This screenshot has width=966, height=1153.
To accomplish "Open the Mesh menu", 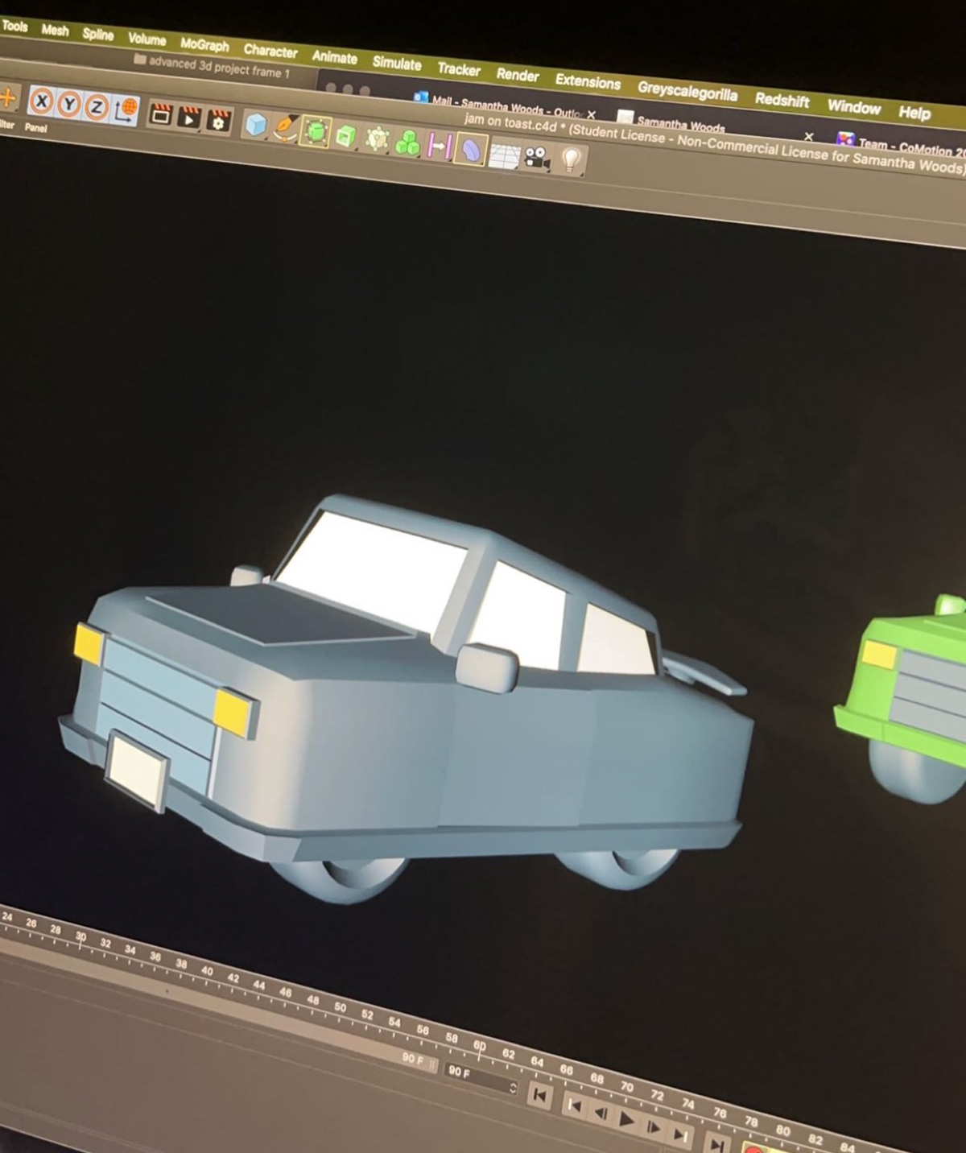I will pos(55,30).
